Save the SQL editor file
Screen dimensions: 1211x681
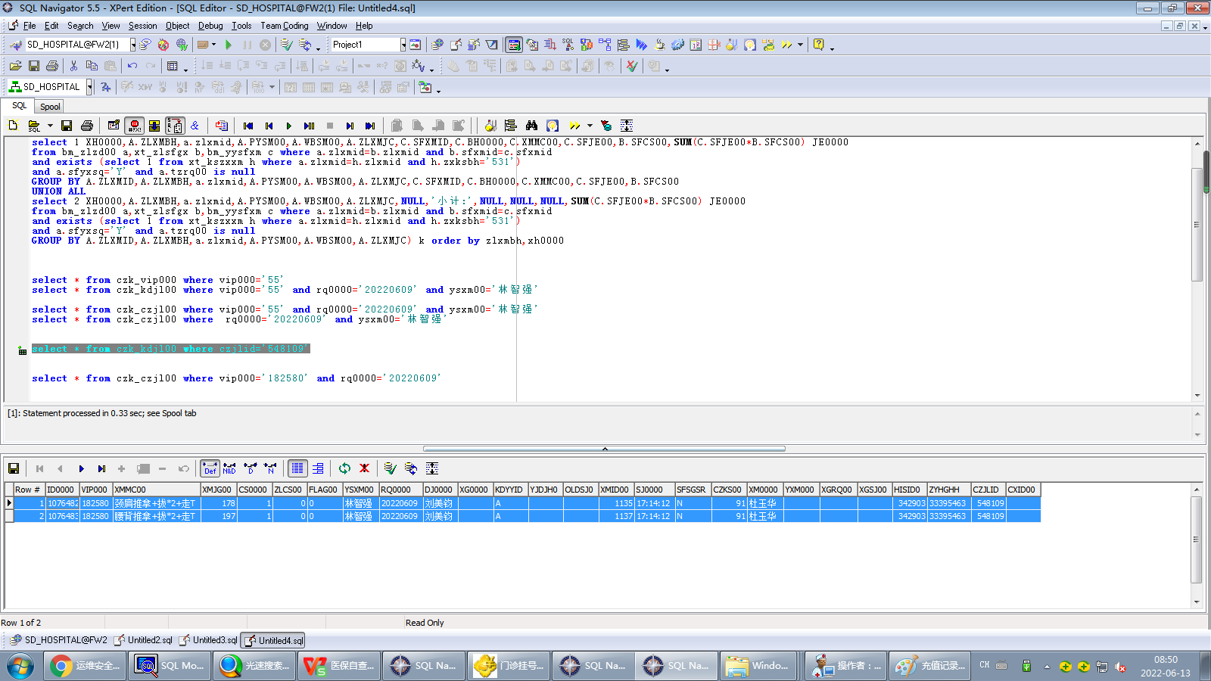point(67,126)
